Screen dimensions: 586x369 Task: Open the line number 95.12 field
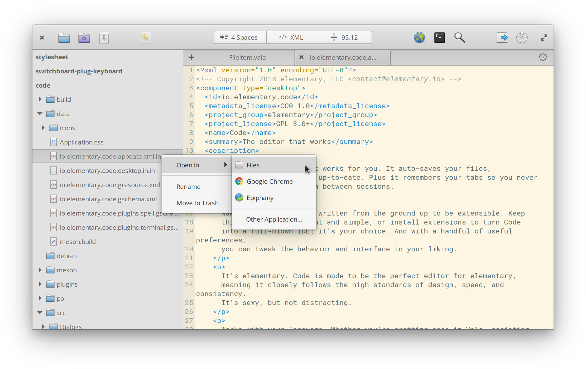(x=345, y=37)
